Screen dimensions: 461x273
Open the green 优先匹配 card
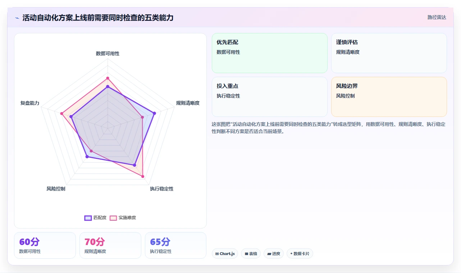[270, 53]
